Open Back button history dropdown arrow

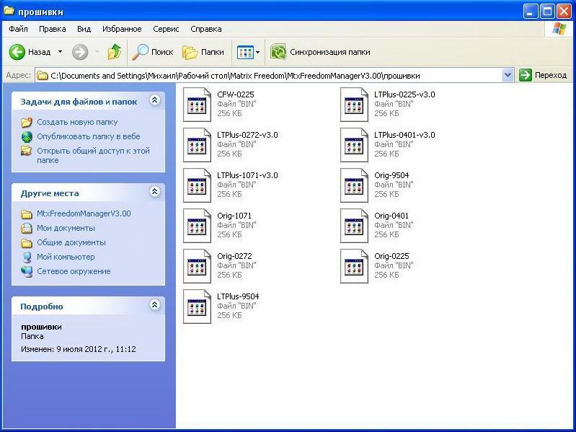pos(61,52)
